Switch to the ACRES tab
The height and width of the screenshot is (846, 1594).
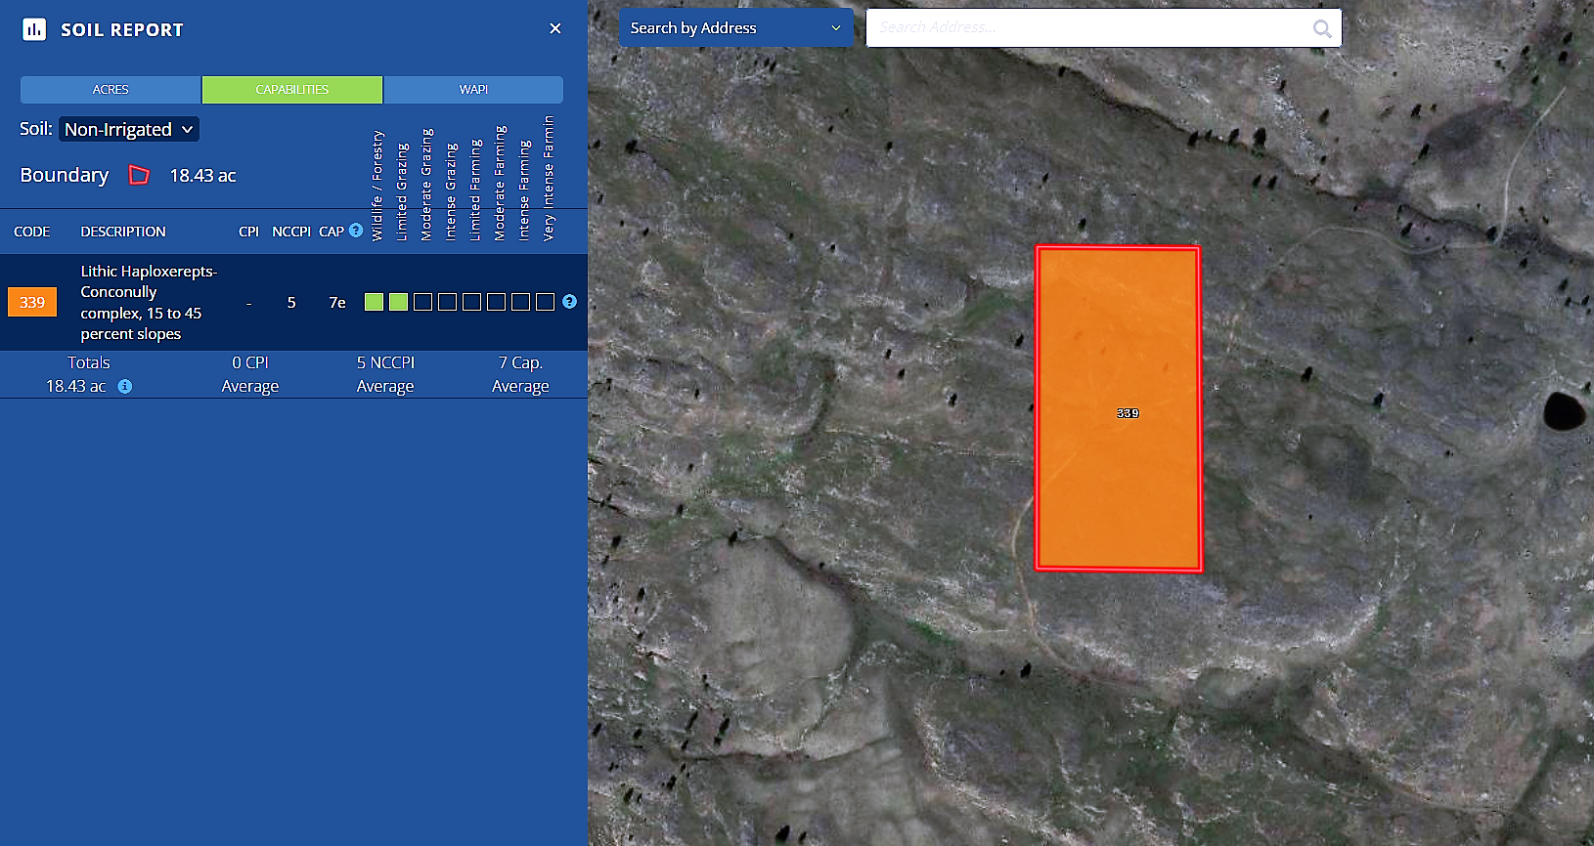coord(111,90)
